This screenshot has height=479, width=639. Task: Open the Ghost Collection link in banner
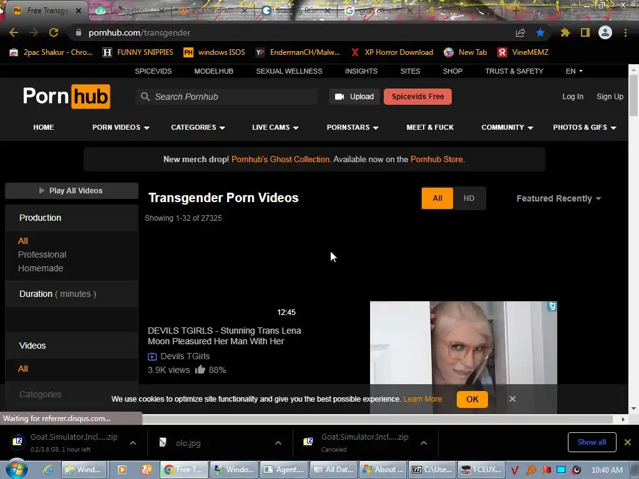[280, 159]
